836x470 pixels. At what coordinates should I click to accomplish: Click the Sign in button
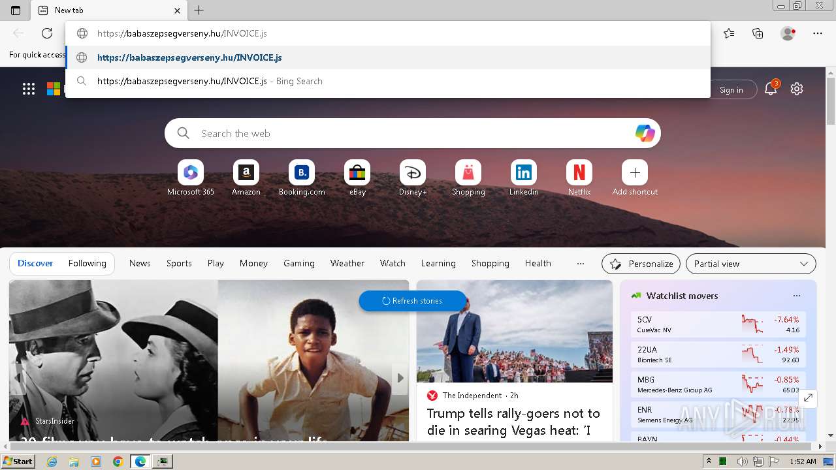pyautogui.click(x=731, y=90)
